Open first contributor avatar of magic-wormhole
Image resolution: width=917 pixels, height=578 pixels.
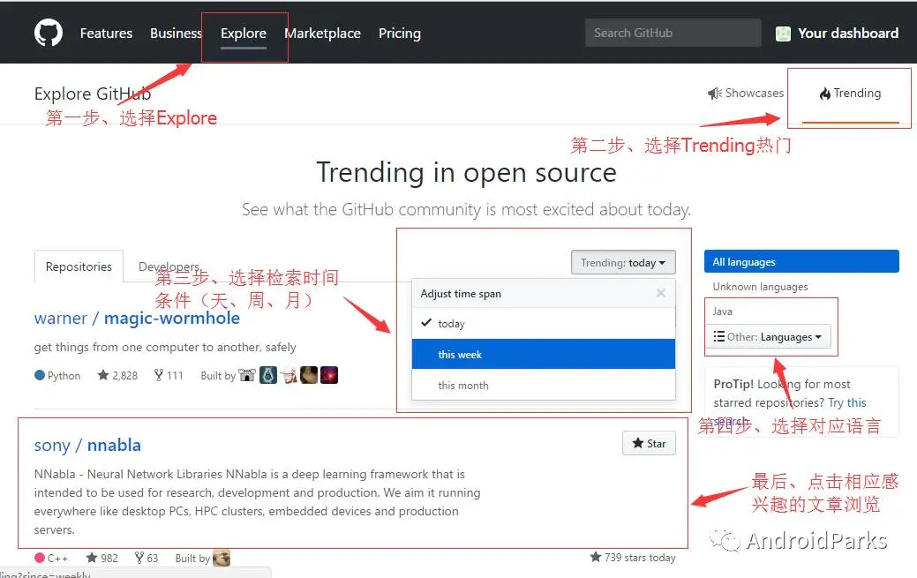(x=247, y=375)
